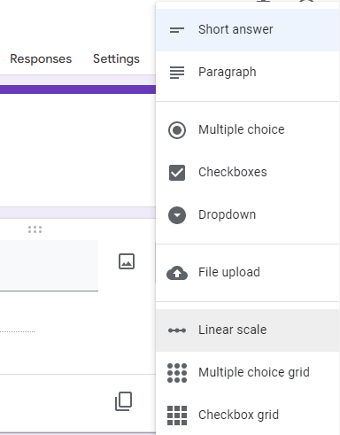Screen dimensions: 340x435
Task: Click the Short answer lines icon
Action: tap(177, 30)
